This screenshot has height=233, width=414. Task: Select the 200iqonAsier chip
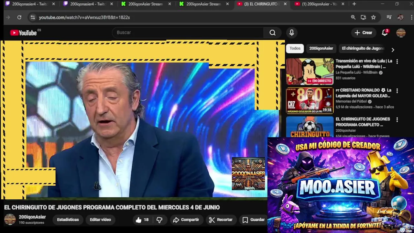pos(321,48)
